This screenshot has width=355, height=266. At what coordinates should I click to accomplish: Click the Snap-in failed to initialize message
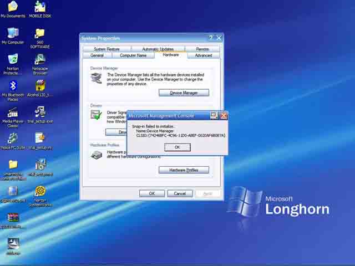(x=153, y=126)
